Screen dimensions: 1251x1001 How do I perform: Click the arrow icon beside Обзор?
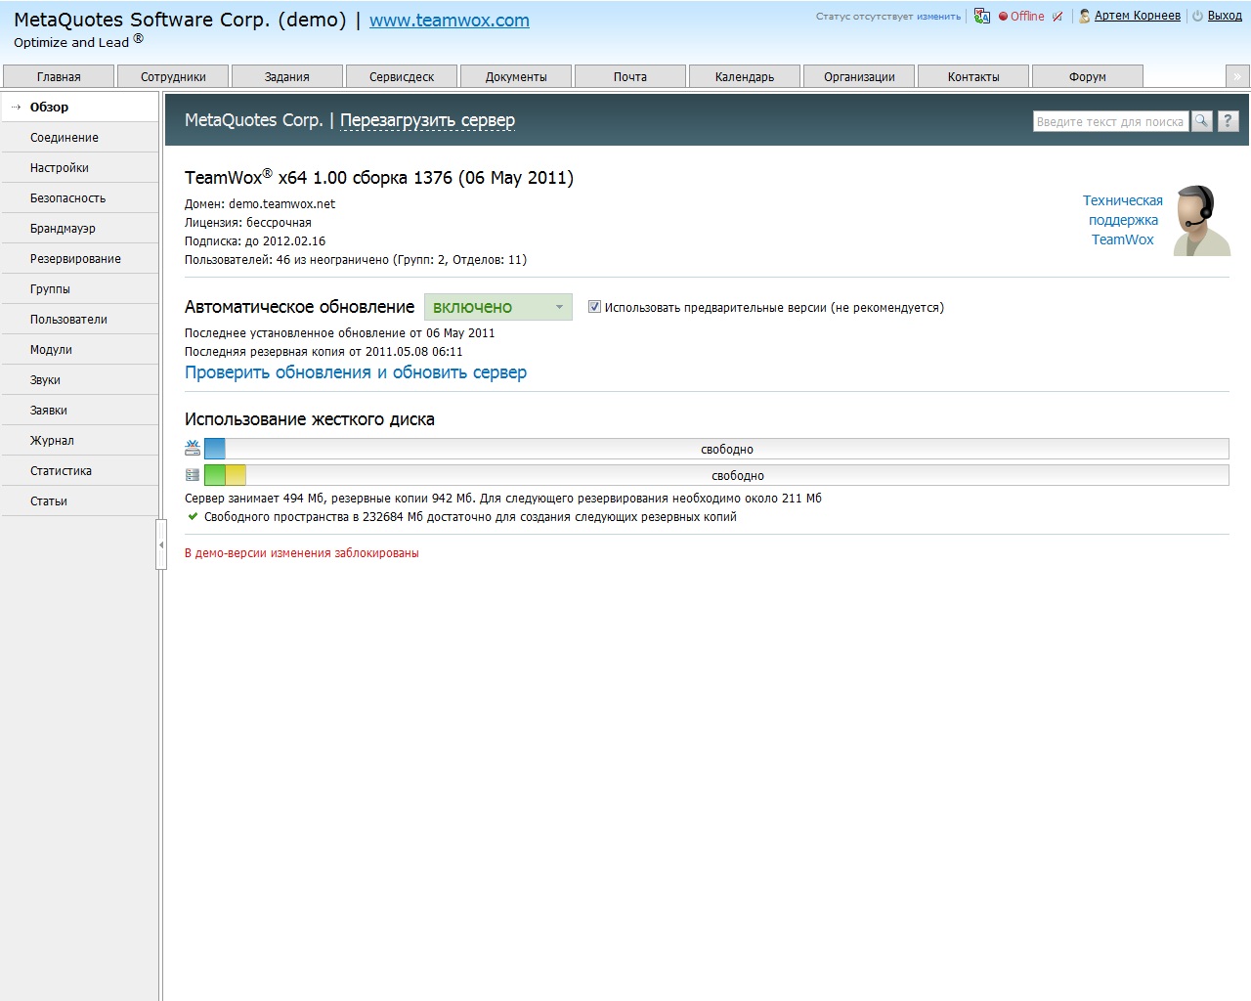(x=17, y=108)
